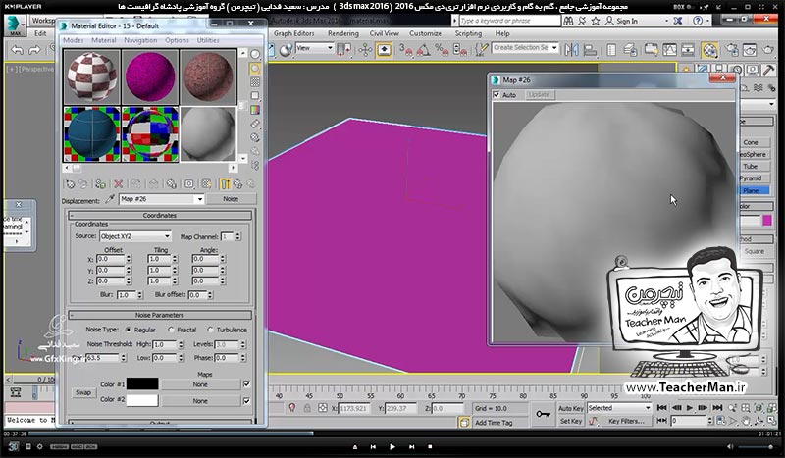This screenshot has width=785, height=458.
Task: Click the Key Filters button
Action: (x=626, y=421)
